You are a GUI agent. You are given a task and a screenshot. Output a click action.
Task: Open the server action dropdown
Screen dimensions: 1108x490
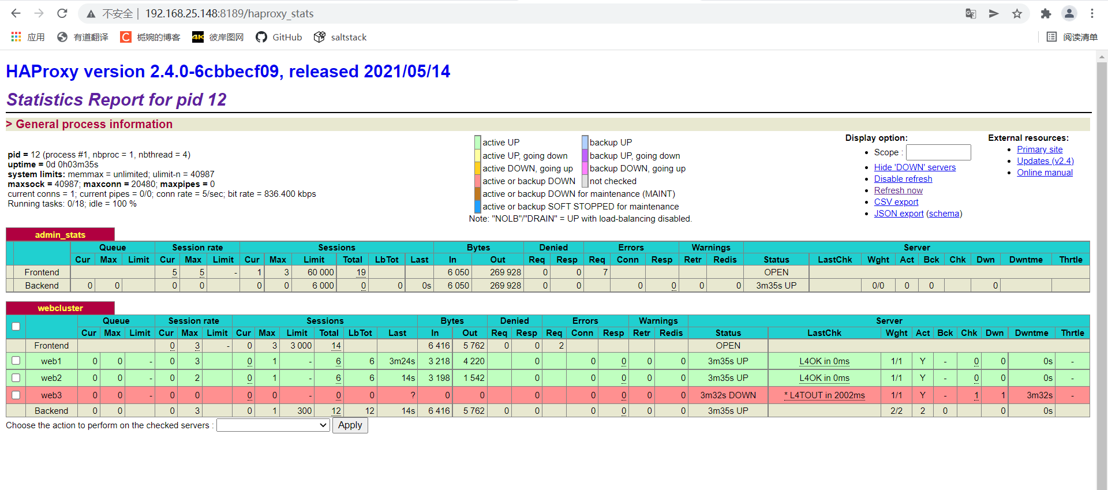click(273, 425)
